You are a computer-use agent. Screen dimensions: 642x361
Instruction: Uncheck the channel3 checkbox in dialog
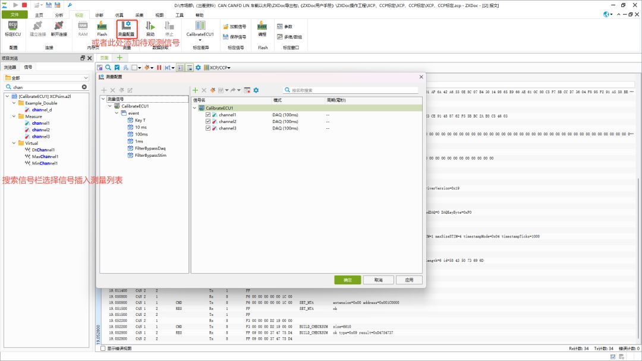point(208,128)
